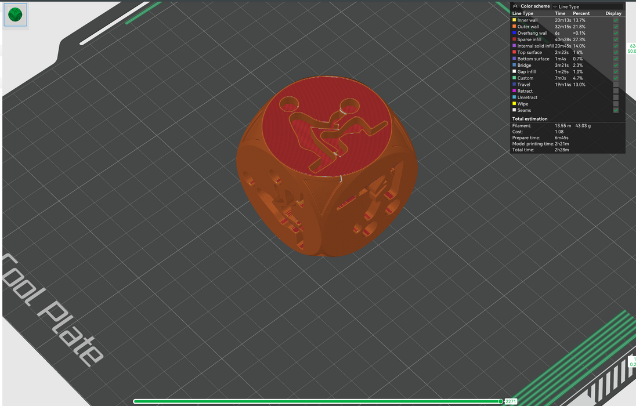Click the Display column header
Viewport: 636px width, 406px height.
coord(613,13)
